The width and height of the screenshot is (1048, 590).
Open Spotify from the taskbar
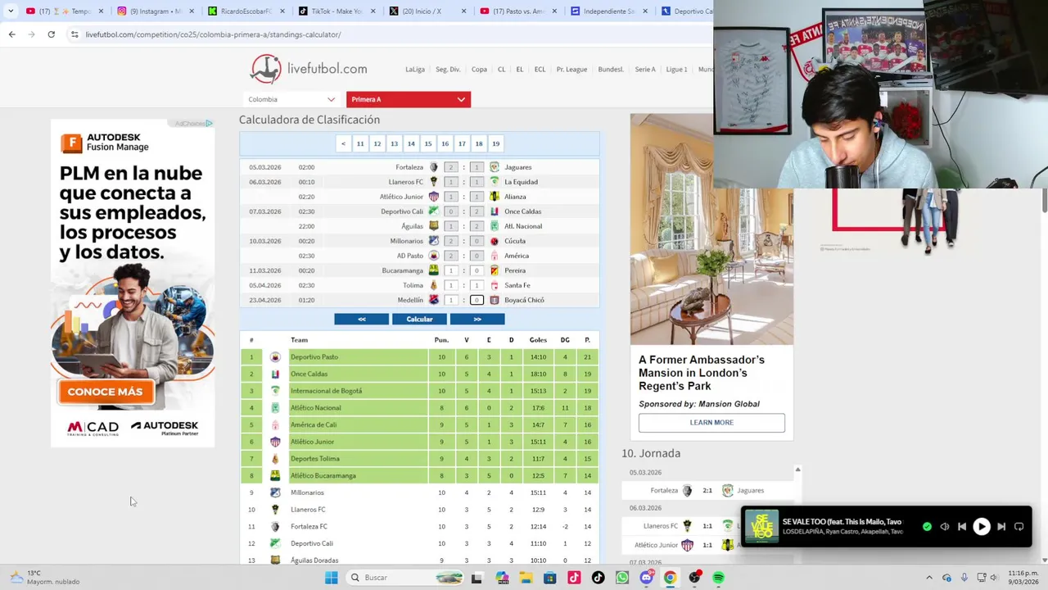718,578
